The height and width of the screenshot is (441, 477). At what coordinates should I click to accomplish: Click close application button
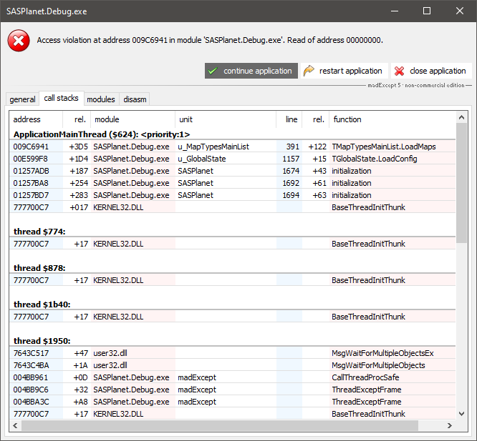click(431, 71)
